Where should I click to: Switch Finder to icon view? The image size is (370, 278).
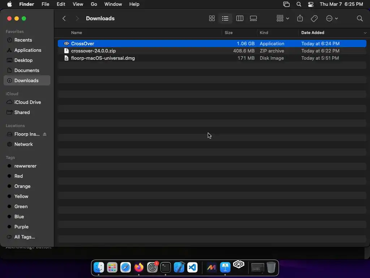point(212,18)
